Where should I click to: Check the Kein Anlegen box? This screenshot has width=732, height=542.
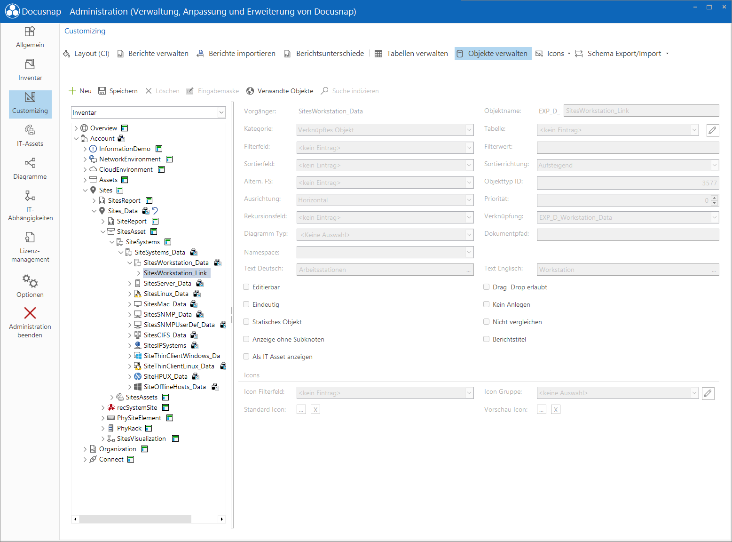pos(487,304)
